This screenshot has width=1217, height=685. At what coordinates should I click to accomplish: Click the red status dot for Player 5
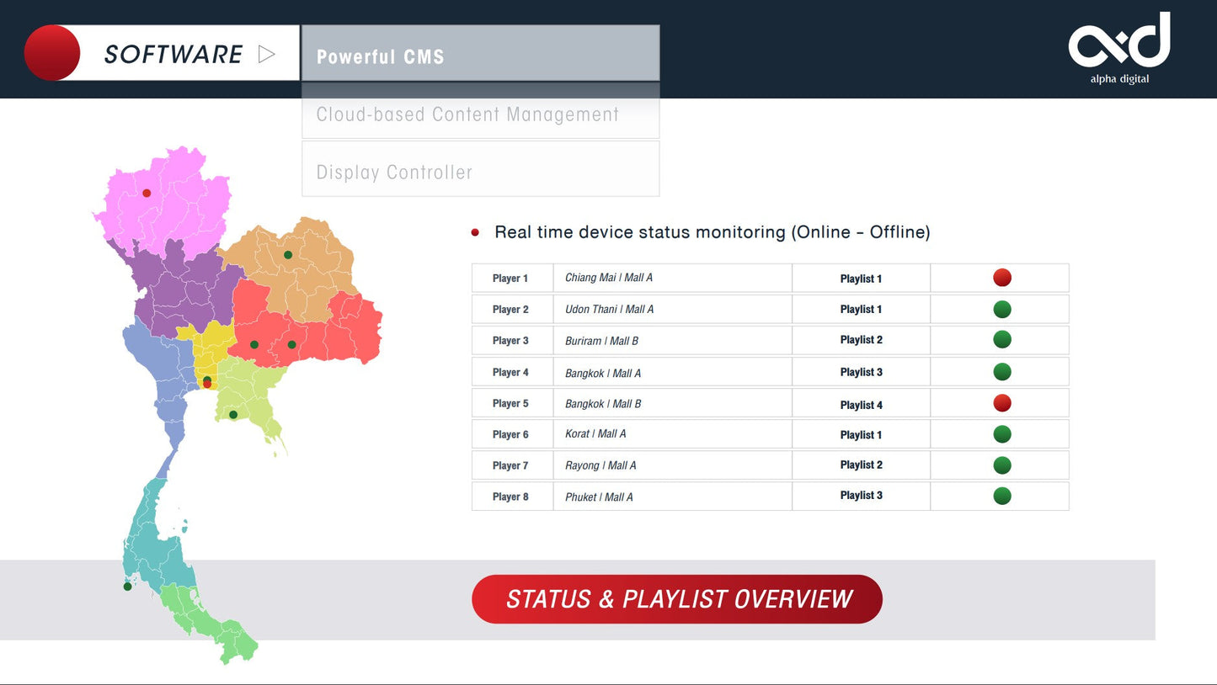[1001, 403]
